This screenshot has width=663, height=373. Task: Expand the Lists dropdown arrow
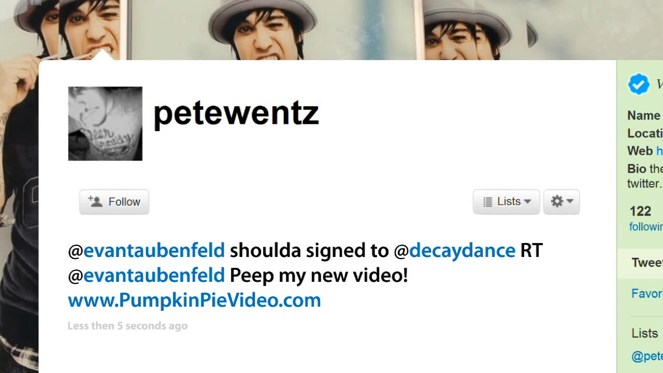[x=527, y=202]
